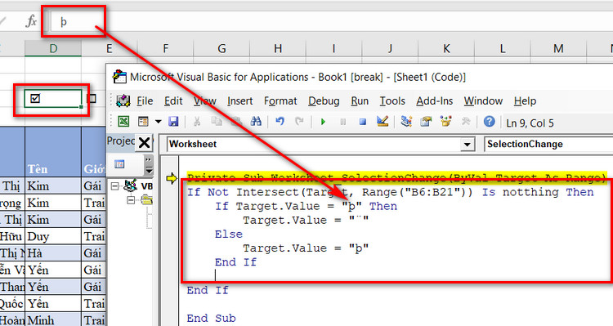The image size is (613, 326).
Task: Click the Redo arrow icon
Action: [x=299, y=122]
